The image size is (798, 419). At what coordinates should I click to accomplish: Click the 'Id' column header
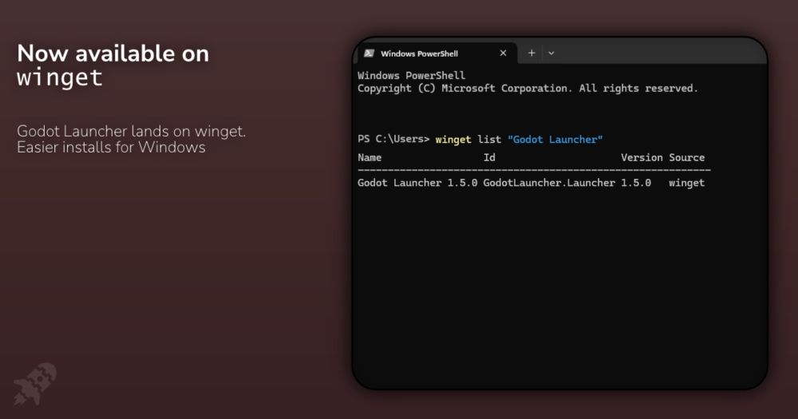pyautogui.click(x=489, y=157)
